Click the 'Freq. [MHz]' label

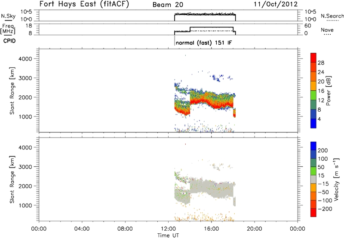[x=8, y=29]
